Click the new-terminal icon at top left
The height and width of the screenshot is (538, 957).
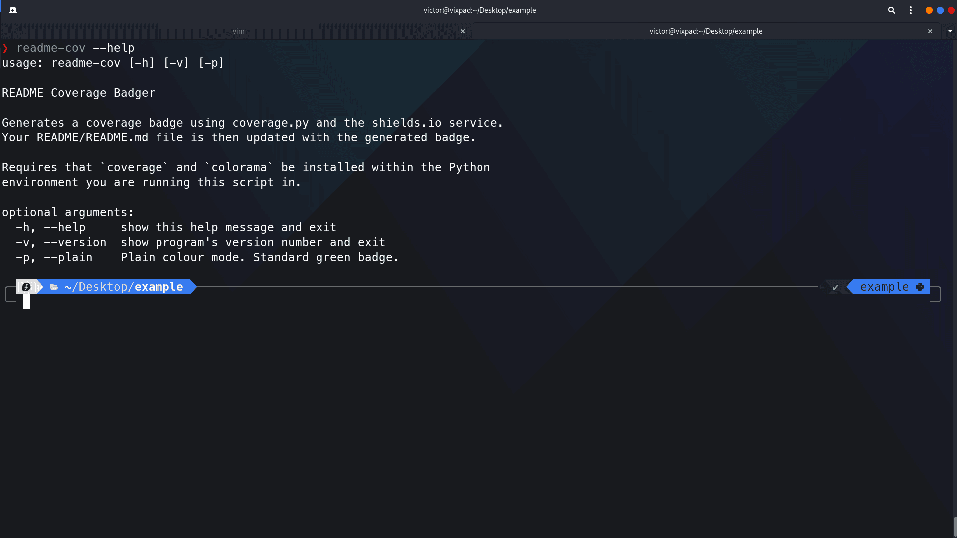pos(13,10)
